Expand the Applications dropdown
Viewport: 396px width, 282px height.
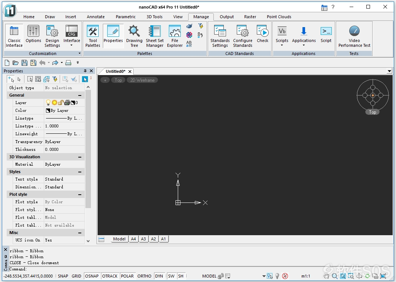[304, 36]
